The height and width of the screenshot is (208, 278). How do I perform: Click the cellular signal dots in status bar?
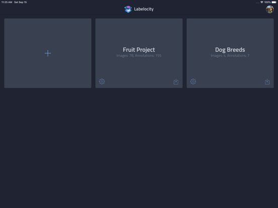pyautogui.click(x=258, y=3)
